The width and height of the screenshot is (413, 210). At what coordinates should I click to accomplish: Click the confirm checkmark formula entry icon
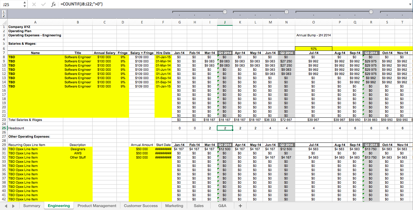(43, 5)
